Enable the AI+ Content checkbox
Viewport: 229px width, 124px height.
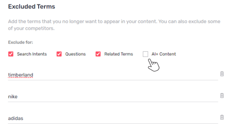(x=145, y=54)
